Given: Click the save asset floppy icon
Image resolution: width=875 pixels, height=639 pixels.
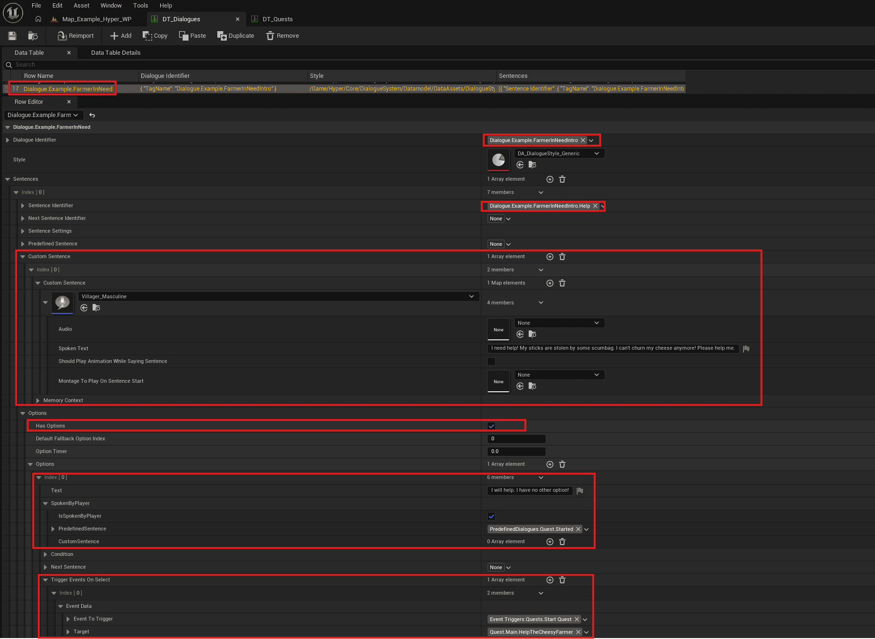Looking at the screenshot, I should (12, 36).
